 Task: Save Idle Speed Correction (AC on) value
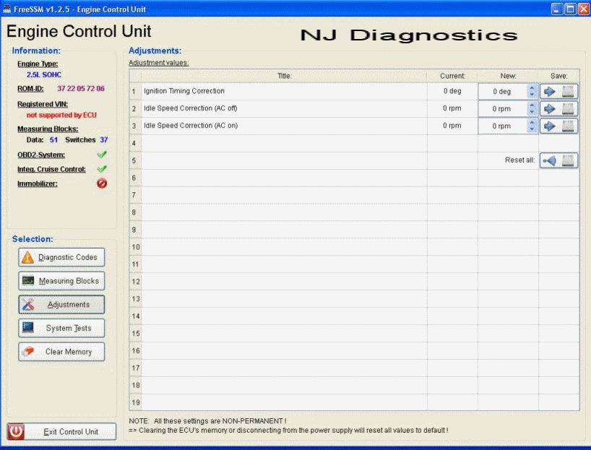click(x=559, y=126)
